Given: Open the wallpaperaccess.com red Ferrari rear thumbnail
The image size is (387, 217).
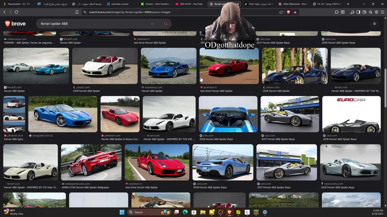Looking at the screenshot, I should tap(91, 162).
